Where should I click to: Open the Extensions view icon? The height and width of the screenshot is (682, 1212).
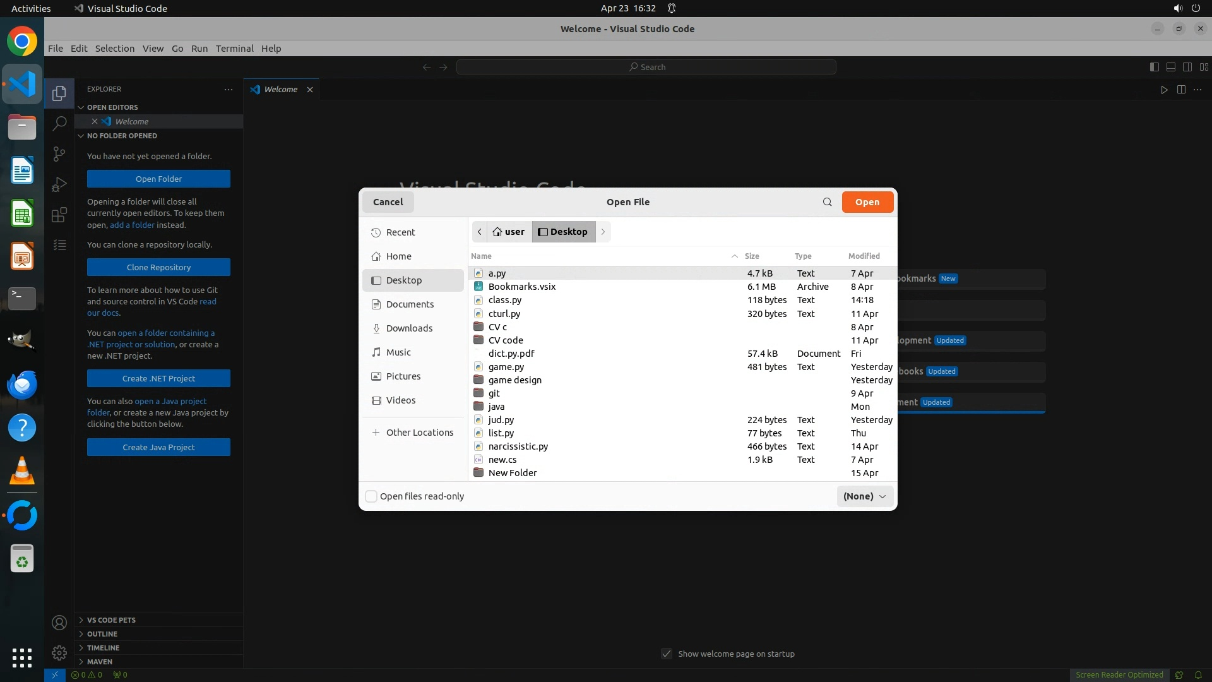pos(59,215)
